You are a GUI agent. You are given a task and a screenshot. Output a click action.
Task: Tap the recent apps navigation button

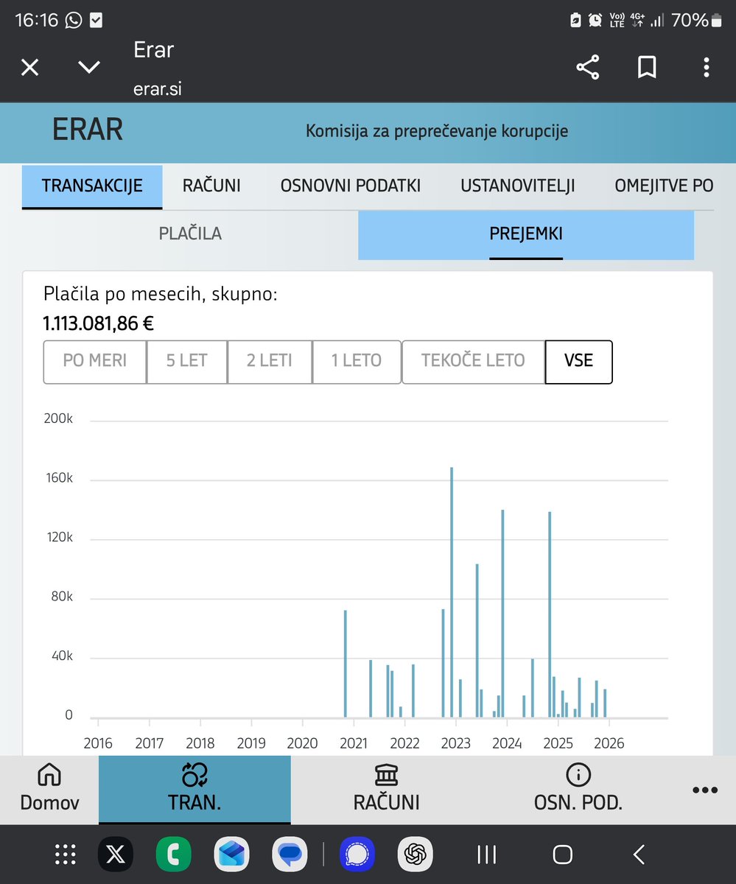487,855
